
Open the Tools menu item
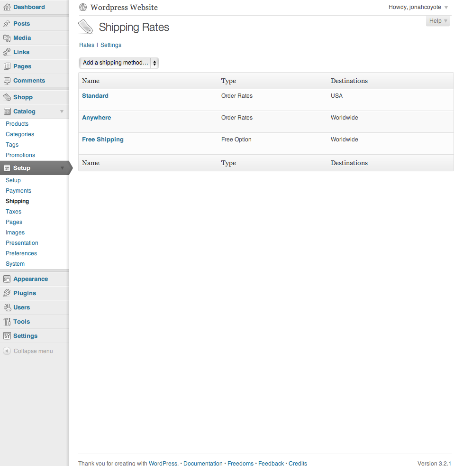(x=22, y=322)
